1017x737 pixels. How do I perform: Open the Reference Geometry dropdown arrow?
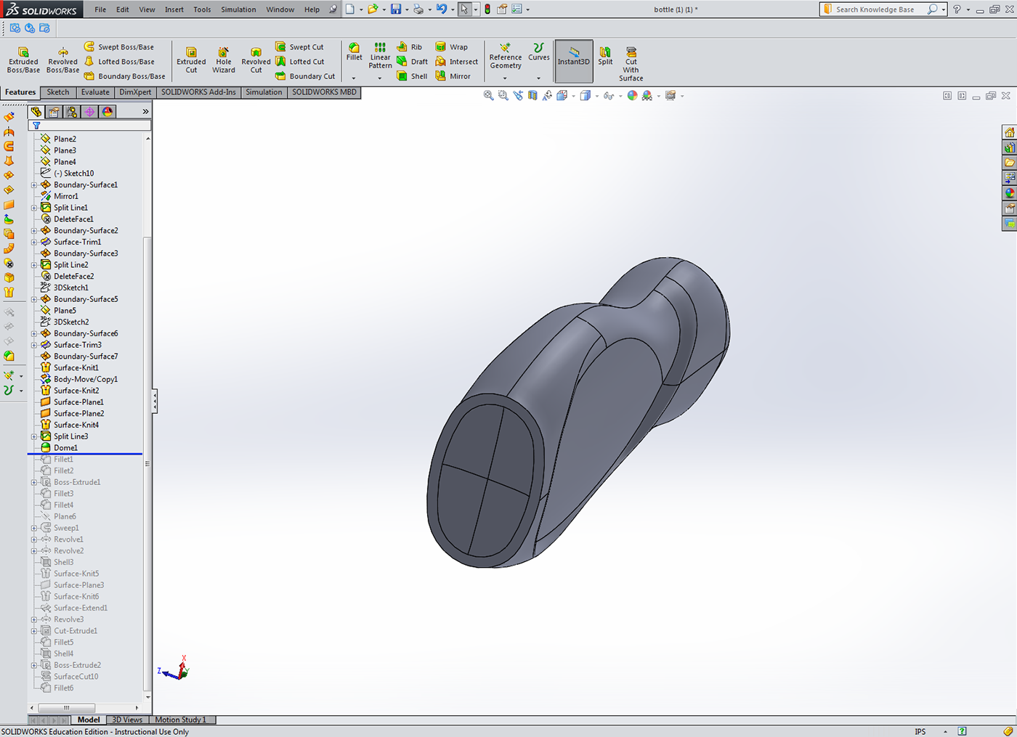(505, 78)
